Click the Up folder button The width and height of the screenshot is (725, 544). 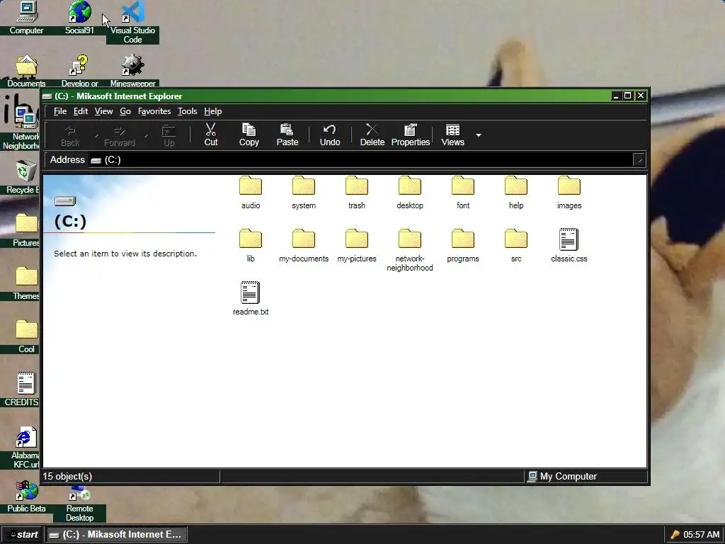pyautogui.click(x=169, y=135)
